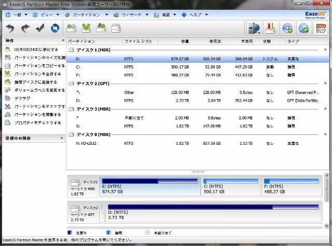Expand the 高級 menu dropdown arrow

point(175,15)
